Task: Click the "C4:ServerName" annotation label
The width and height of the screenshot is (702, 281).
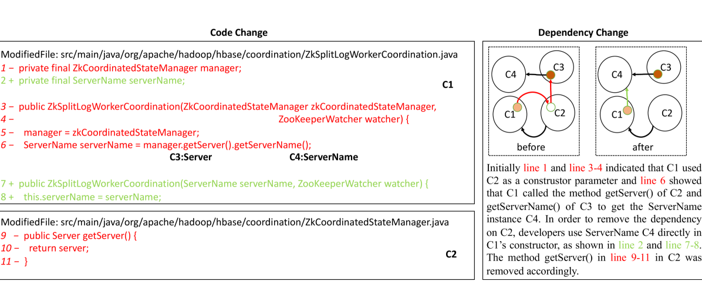Action: tap(323, 157)
